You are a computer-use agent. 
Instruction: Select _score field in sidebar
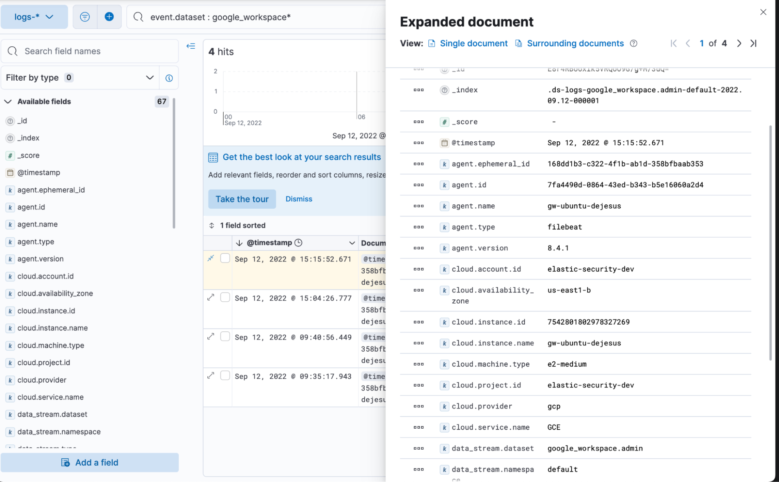(28, 155)
